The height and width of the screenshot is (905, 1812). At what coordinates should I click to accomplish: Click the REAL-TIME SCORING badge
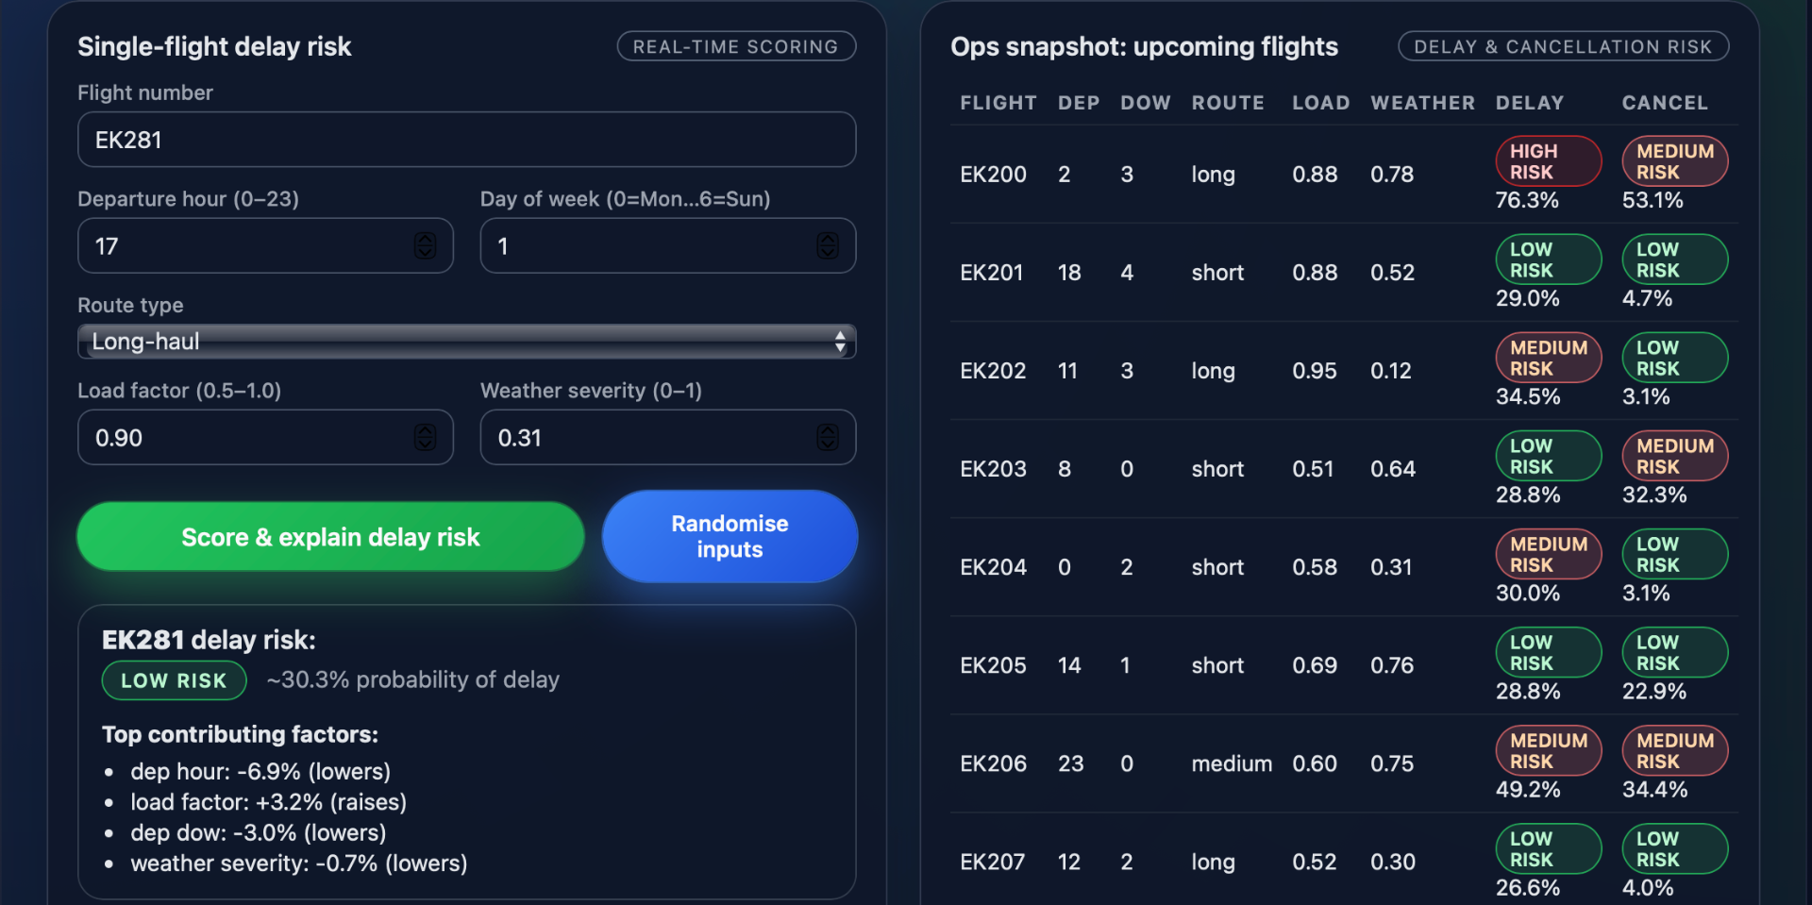(x=736, y=45)
